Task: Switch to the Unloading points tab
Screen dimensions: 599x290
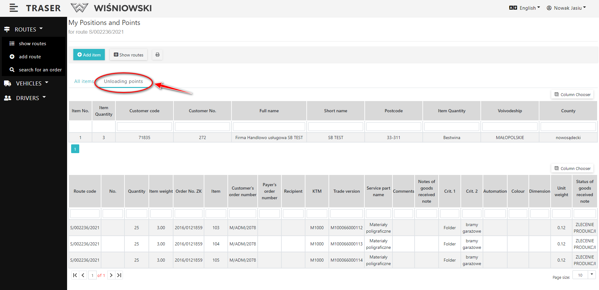Action: [x=123, y=81]
